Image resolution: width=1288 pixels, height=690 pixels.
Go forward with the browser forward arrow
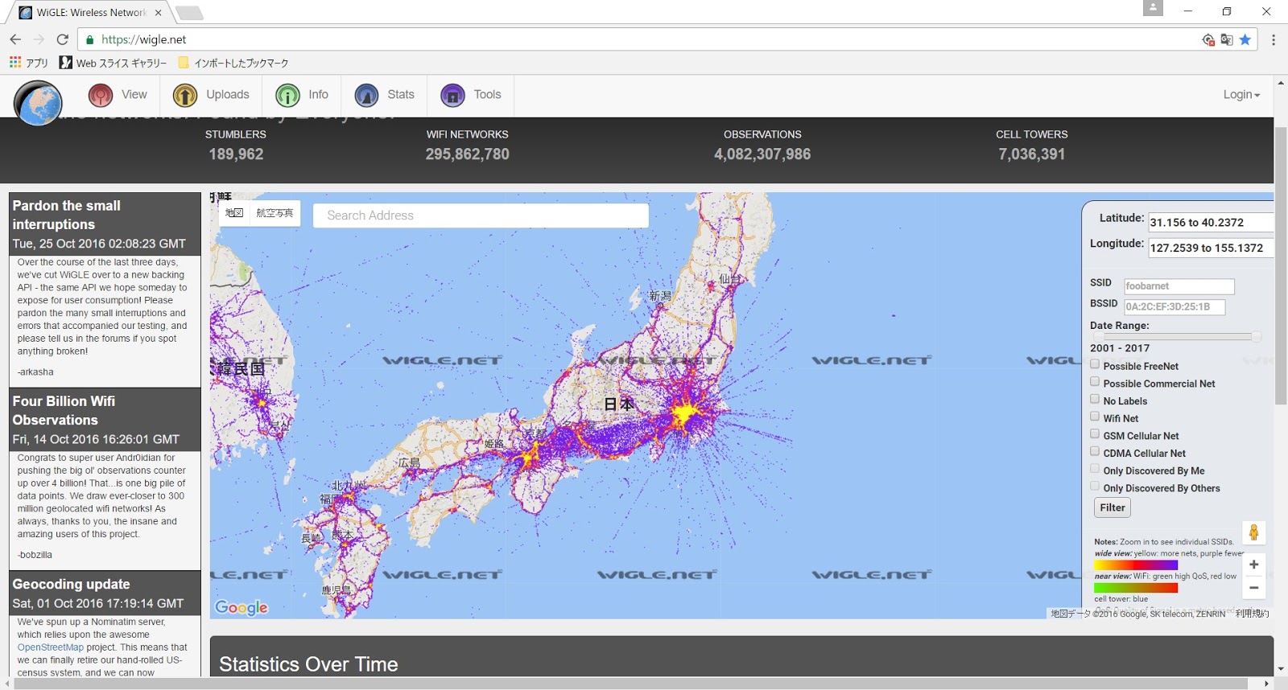[x=39, y=39]
